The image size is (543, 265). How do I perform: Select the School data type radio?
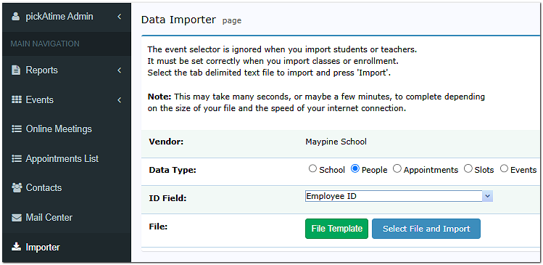(312, 169)
